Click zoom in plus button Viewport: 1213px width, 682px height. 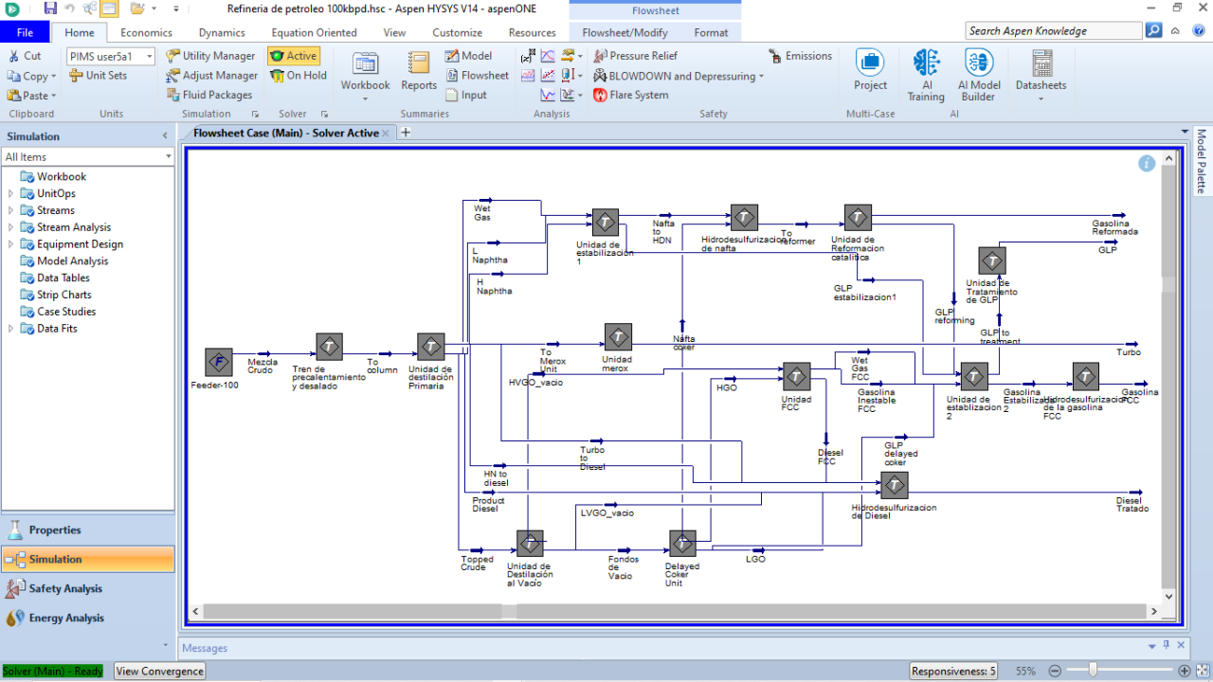(x=1185, y=671)
